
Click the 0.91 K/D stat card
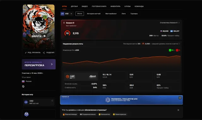140,76
